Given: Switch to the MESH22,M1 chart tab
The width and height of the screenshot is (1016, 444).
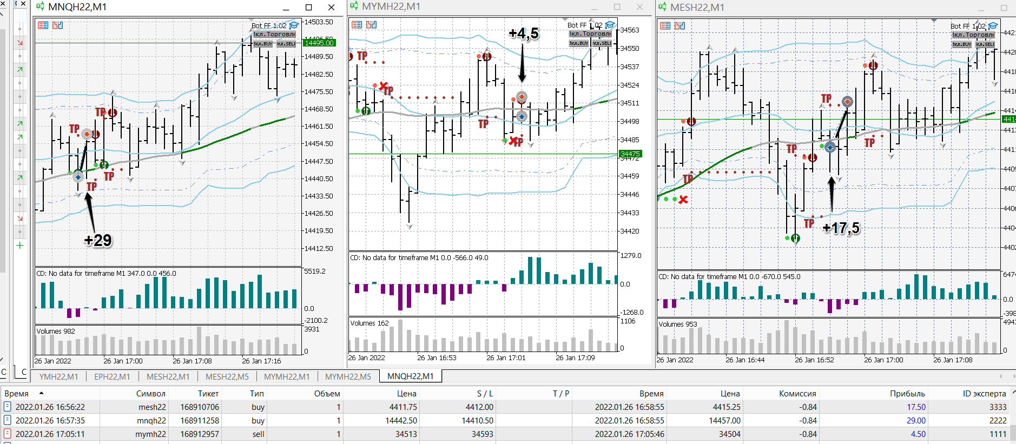Looking at the screenshot, I should (168, 376).
